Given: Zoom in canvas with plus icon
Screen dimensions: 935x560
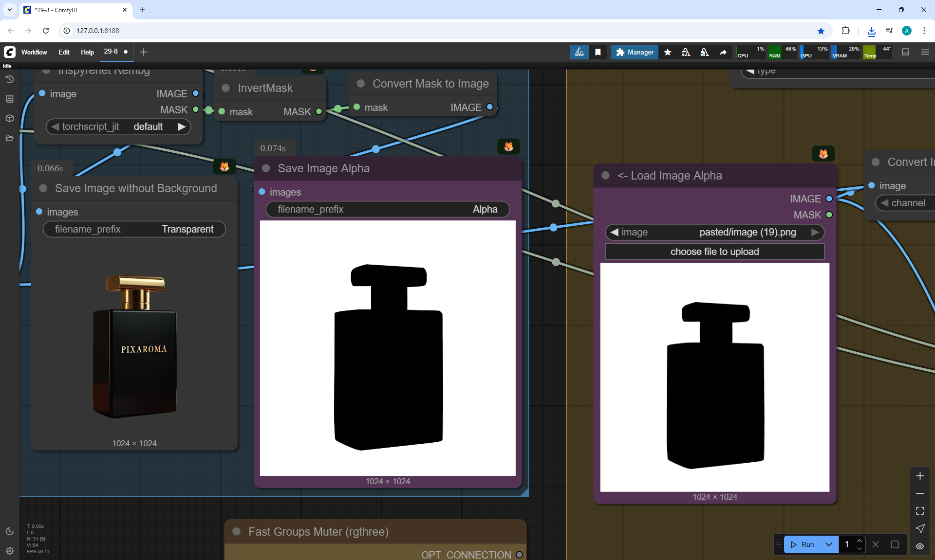Looking at the screenshot, I should 920,476.
